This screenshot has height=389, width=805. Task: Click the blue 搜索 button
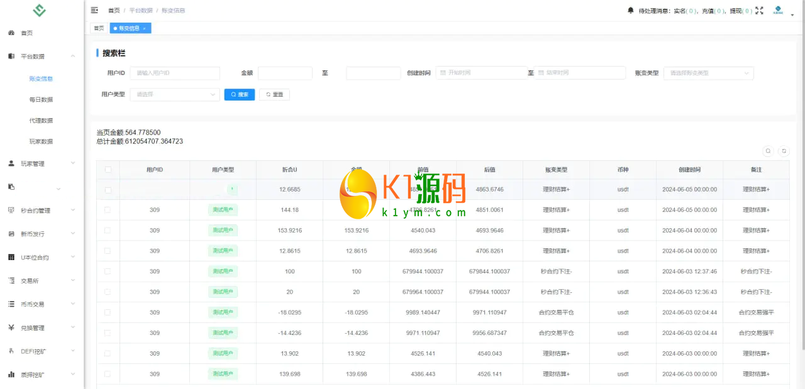coord(240,94)
